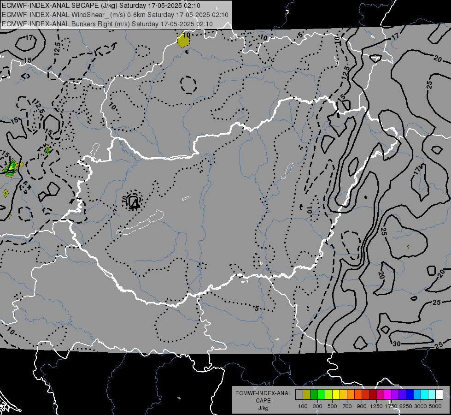Select the cyan legend swatch

(x=425, y=394)
